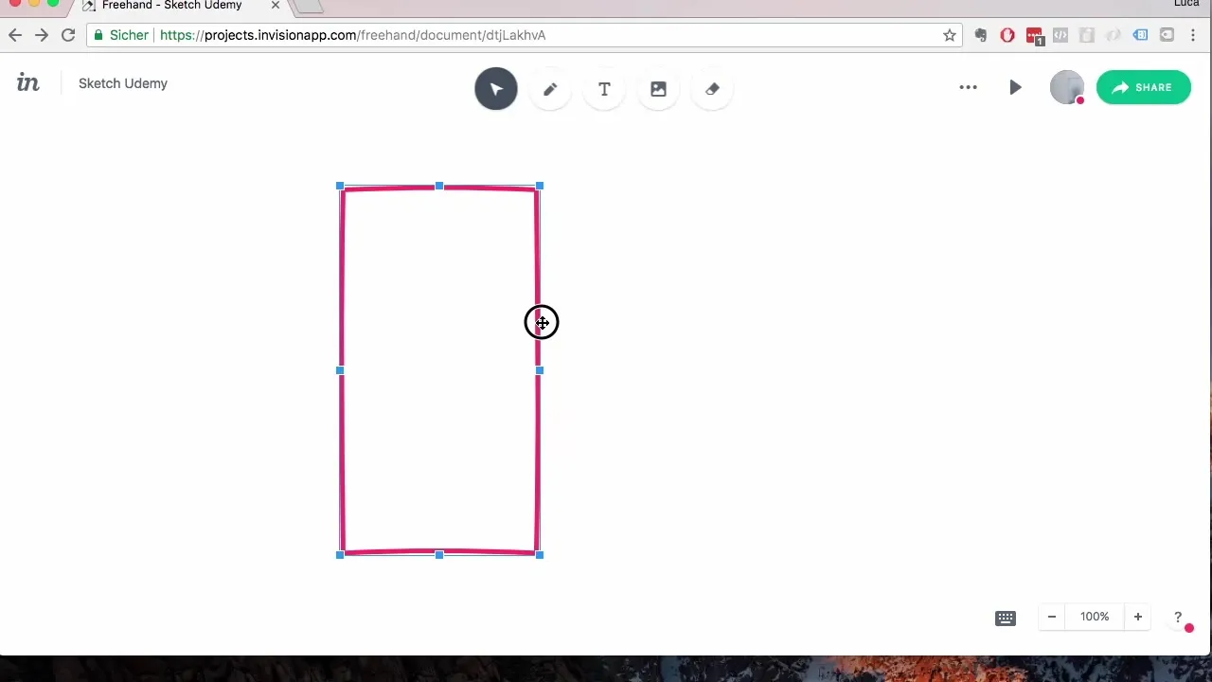This screenshot has height=682, width=1212.
Task: Go forward in browser history
Action: tap(42, 35)
